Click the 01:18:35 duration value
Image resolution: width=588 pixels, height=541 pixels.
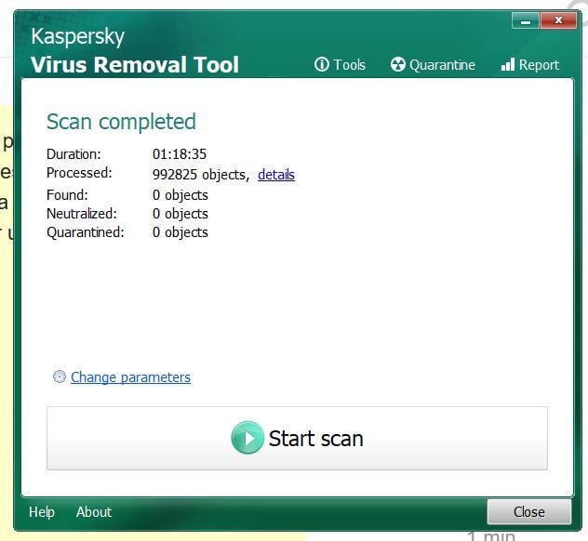(x=180, y=154)
